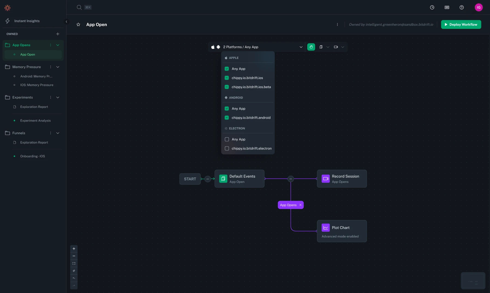
Task: Click the bookmark events icon in toolbar
Action: click(321, 47)
